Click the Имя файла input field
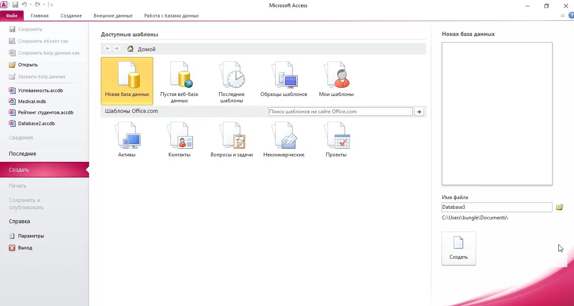Image resolution: width=574 pixels, height=306 pixels. coord(497,207)
